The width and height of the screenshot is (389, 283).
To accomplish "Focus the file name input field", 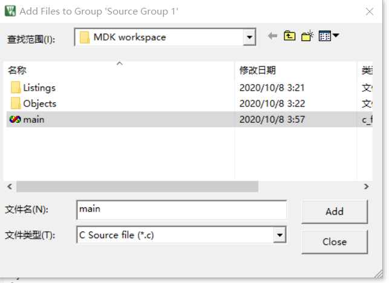I will pos(181,210).
